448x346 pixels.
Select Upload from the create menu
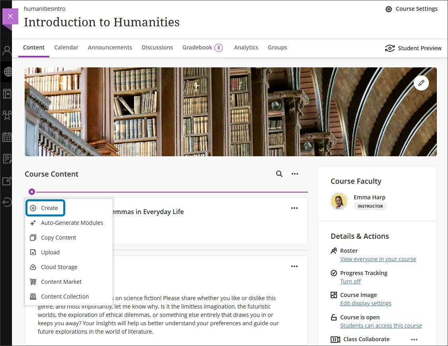50,252
